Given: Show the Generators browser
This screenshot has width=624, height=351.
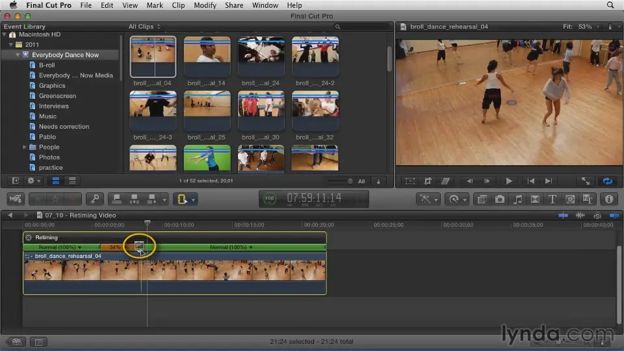Looking at the screenshot, I should click(570, 199).
